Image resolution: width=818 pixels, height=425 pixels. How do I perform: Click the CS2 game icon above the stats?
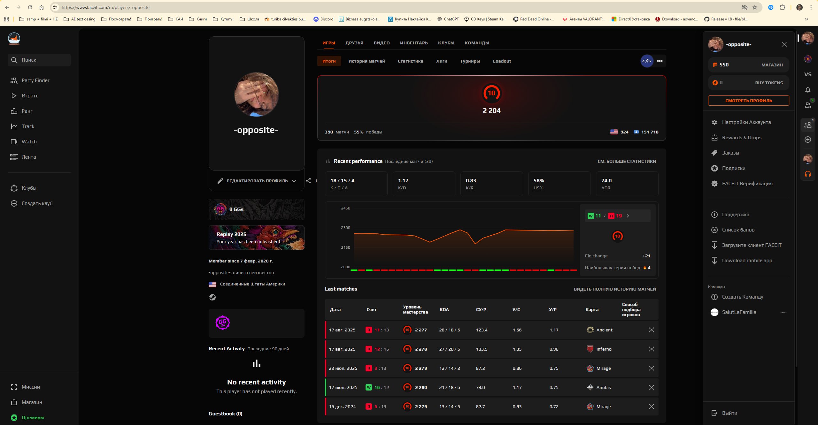coord(646,61)
